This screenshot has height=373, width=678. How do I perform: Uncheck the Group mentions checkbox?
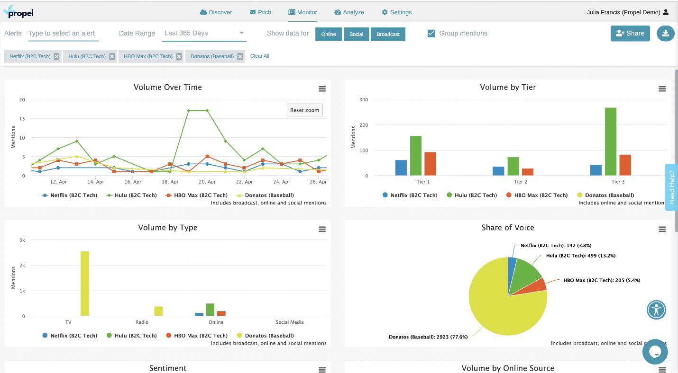431,34
